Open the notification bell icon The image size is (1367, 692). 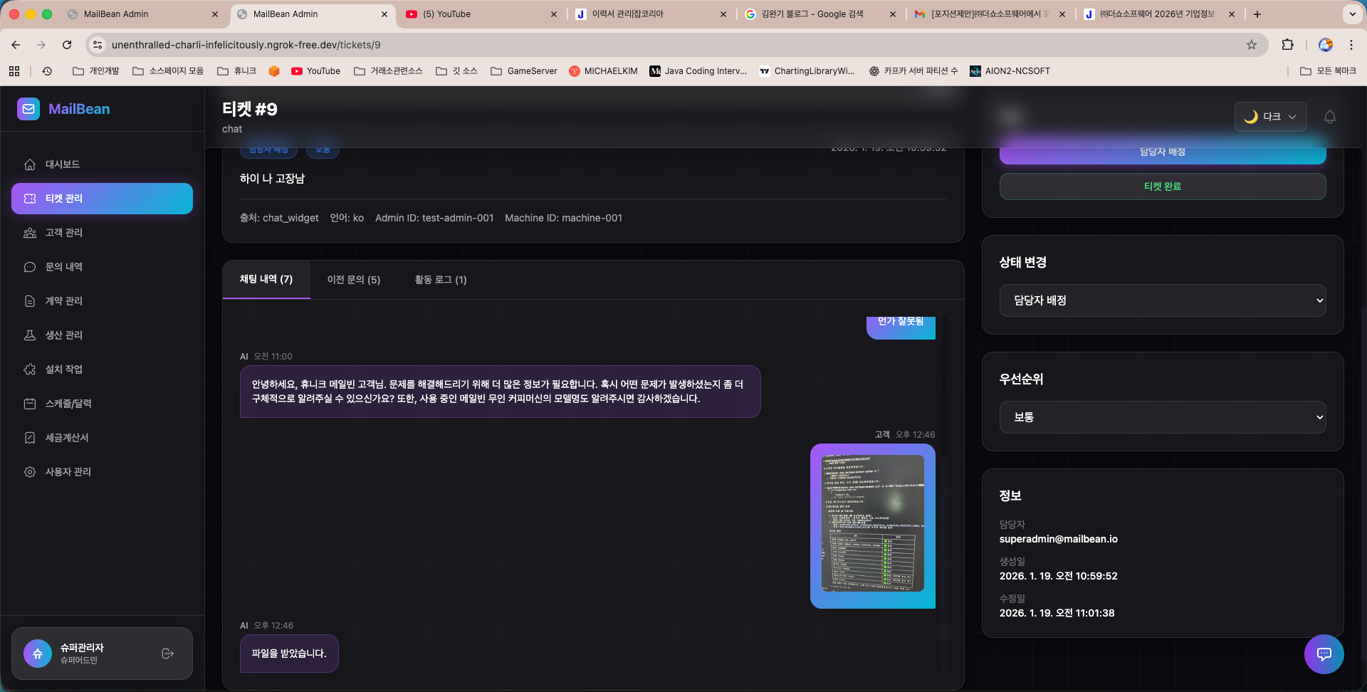click(1329, 117)
